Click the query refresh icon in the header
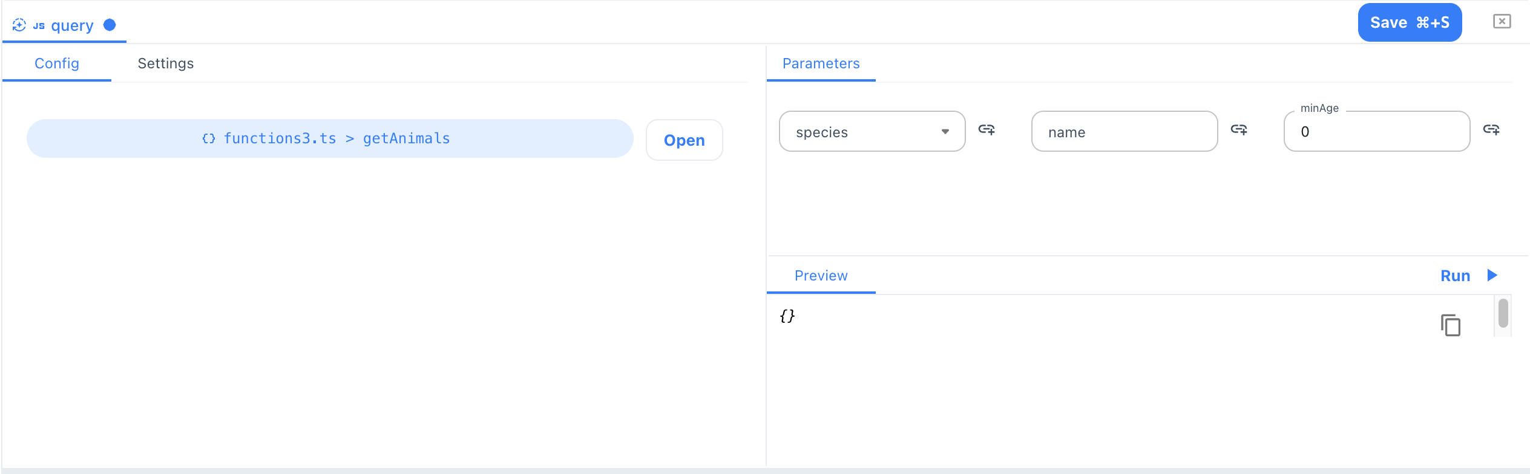The height and width of the screenshot is (474, 1530). (x=20, y=25)
